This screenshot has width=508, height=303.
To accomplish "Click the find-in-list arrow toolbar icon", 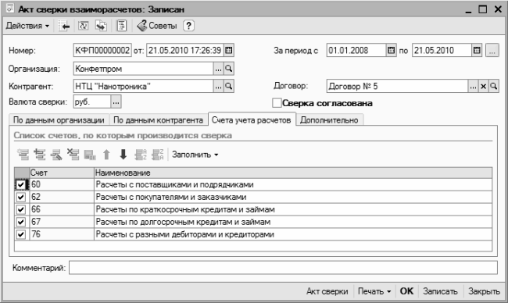I will click(64, 26).
